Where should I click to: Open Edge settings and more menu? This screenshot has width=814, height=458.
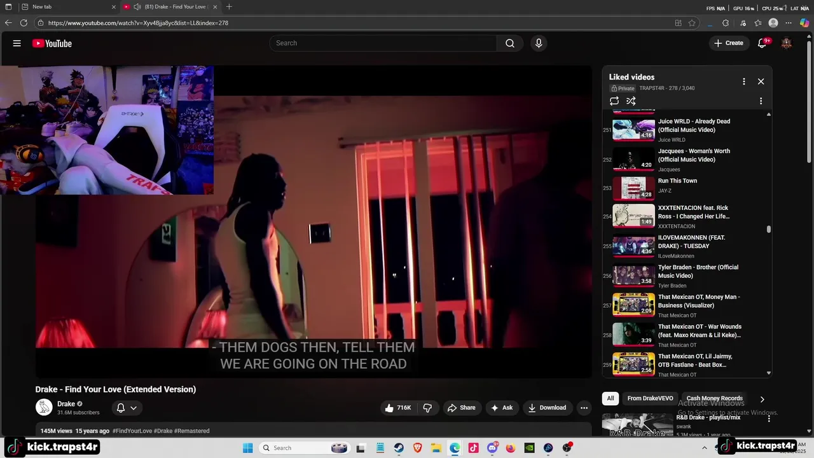(789, 23)
